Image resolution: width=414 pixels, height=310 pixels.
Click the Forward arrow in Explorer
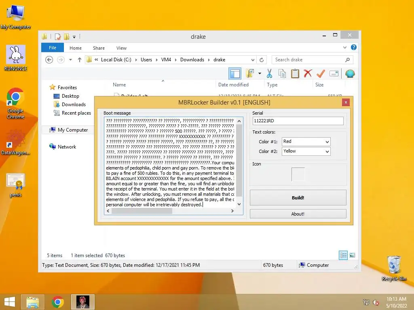tap(61, 60)
